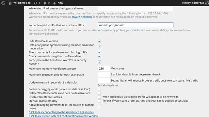Check Delete Wordfence tables on deactivation
Screen dimensions: 209x117
[x=99, y=93]
